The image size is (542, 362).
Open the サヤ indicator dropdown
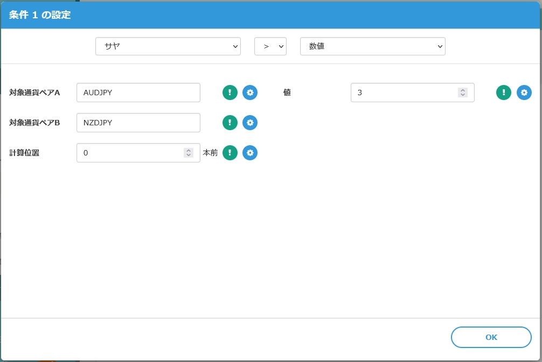tap(168, 46)
